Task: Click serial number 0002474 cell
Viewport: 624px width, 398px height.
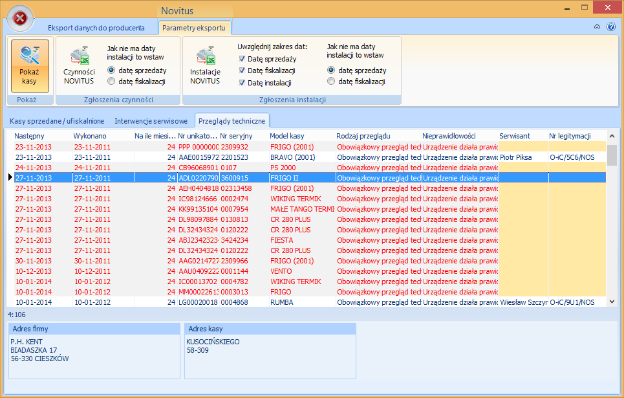Action: click(244, 199)
